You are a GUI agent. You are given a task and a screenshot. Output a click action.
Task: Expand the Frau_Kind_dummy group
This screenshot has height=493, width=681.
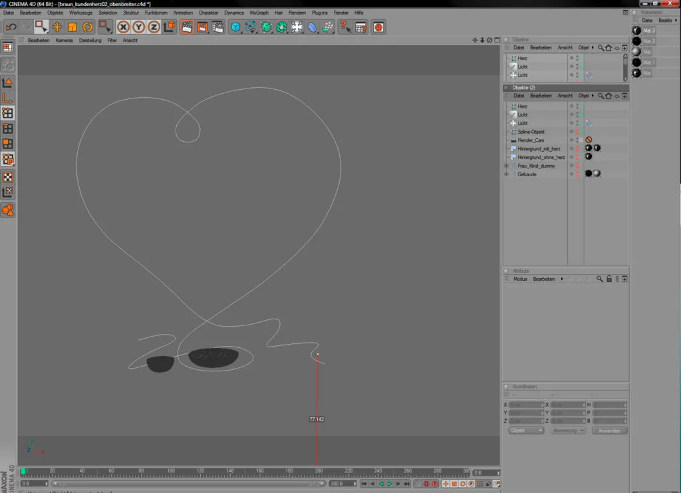click(506, 166)
